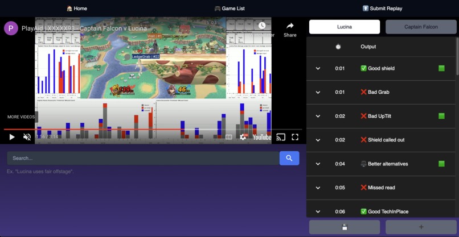Expand the Better alternatives row
This screenshot has height=237, width=459.
(x=318, y=164)
